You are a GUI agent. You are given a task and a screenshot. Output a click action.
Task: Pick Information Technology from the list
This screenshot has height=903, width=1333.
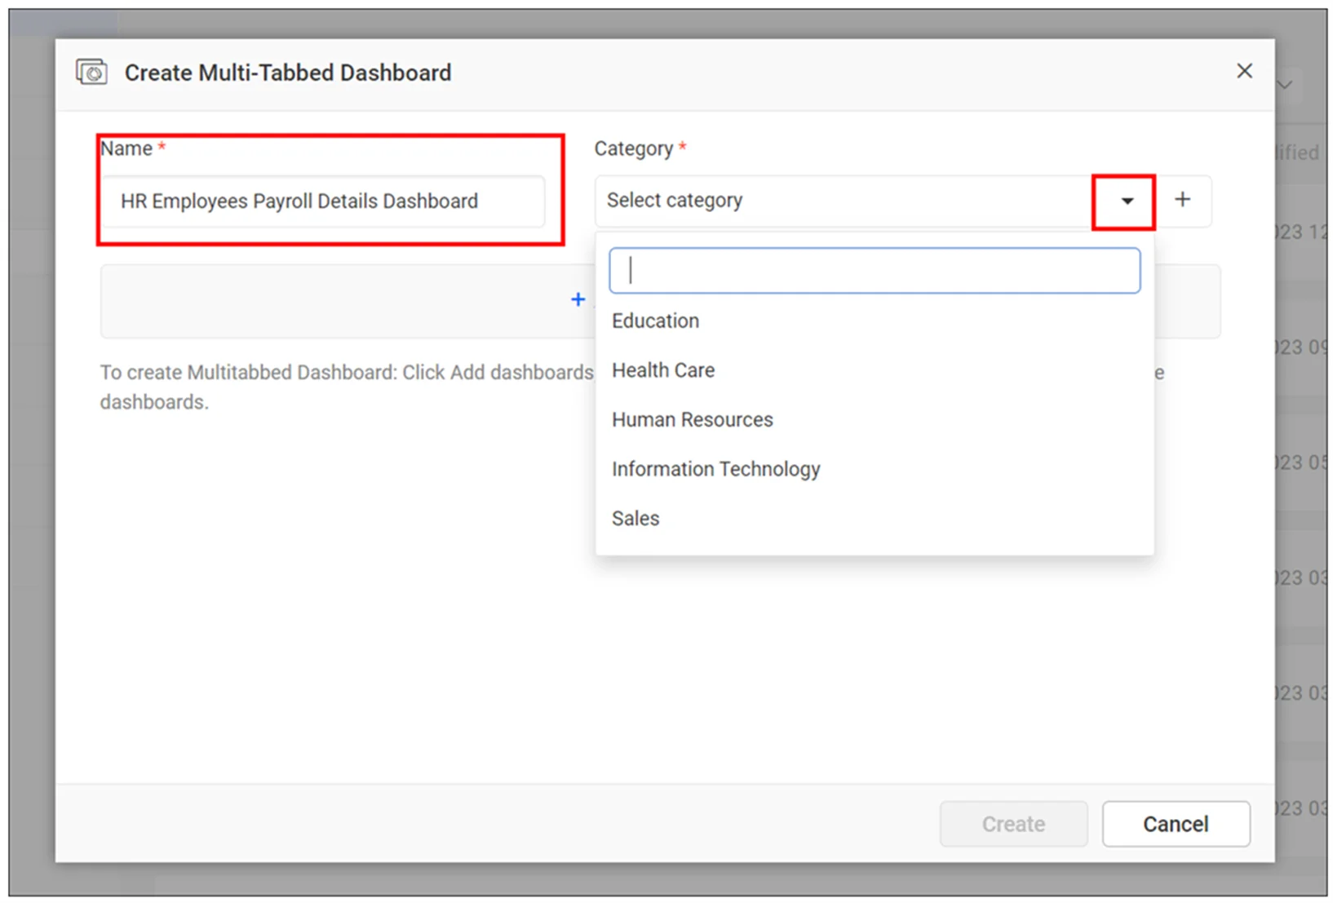[715, 468]
